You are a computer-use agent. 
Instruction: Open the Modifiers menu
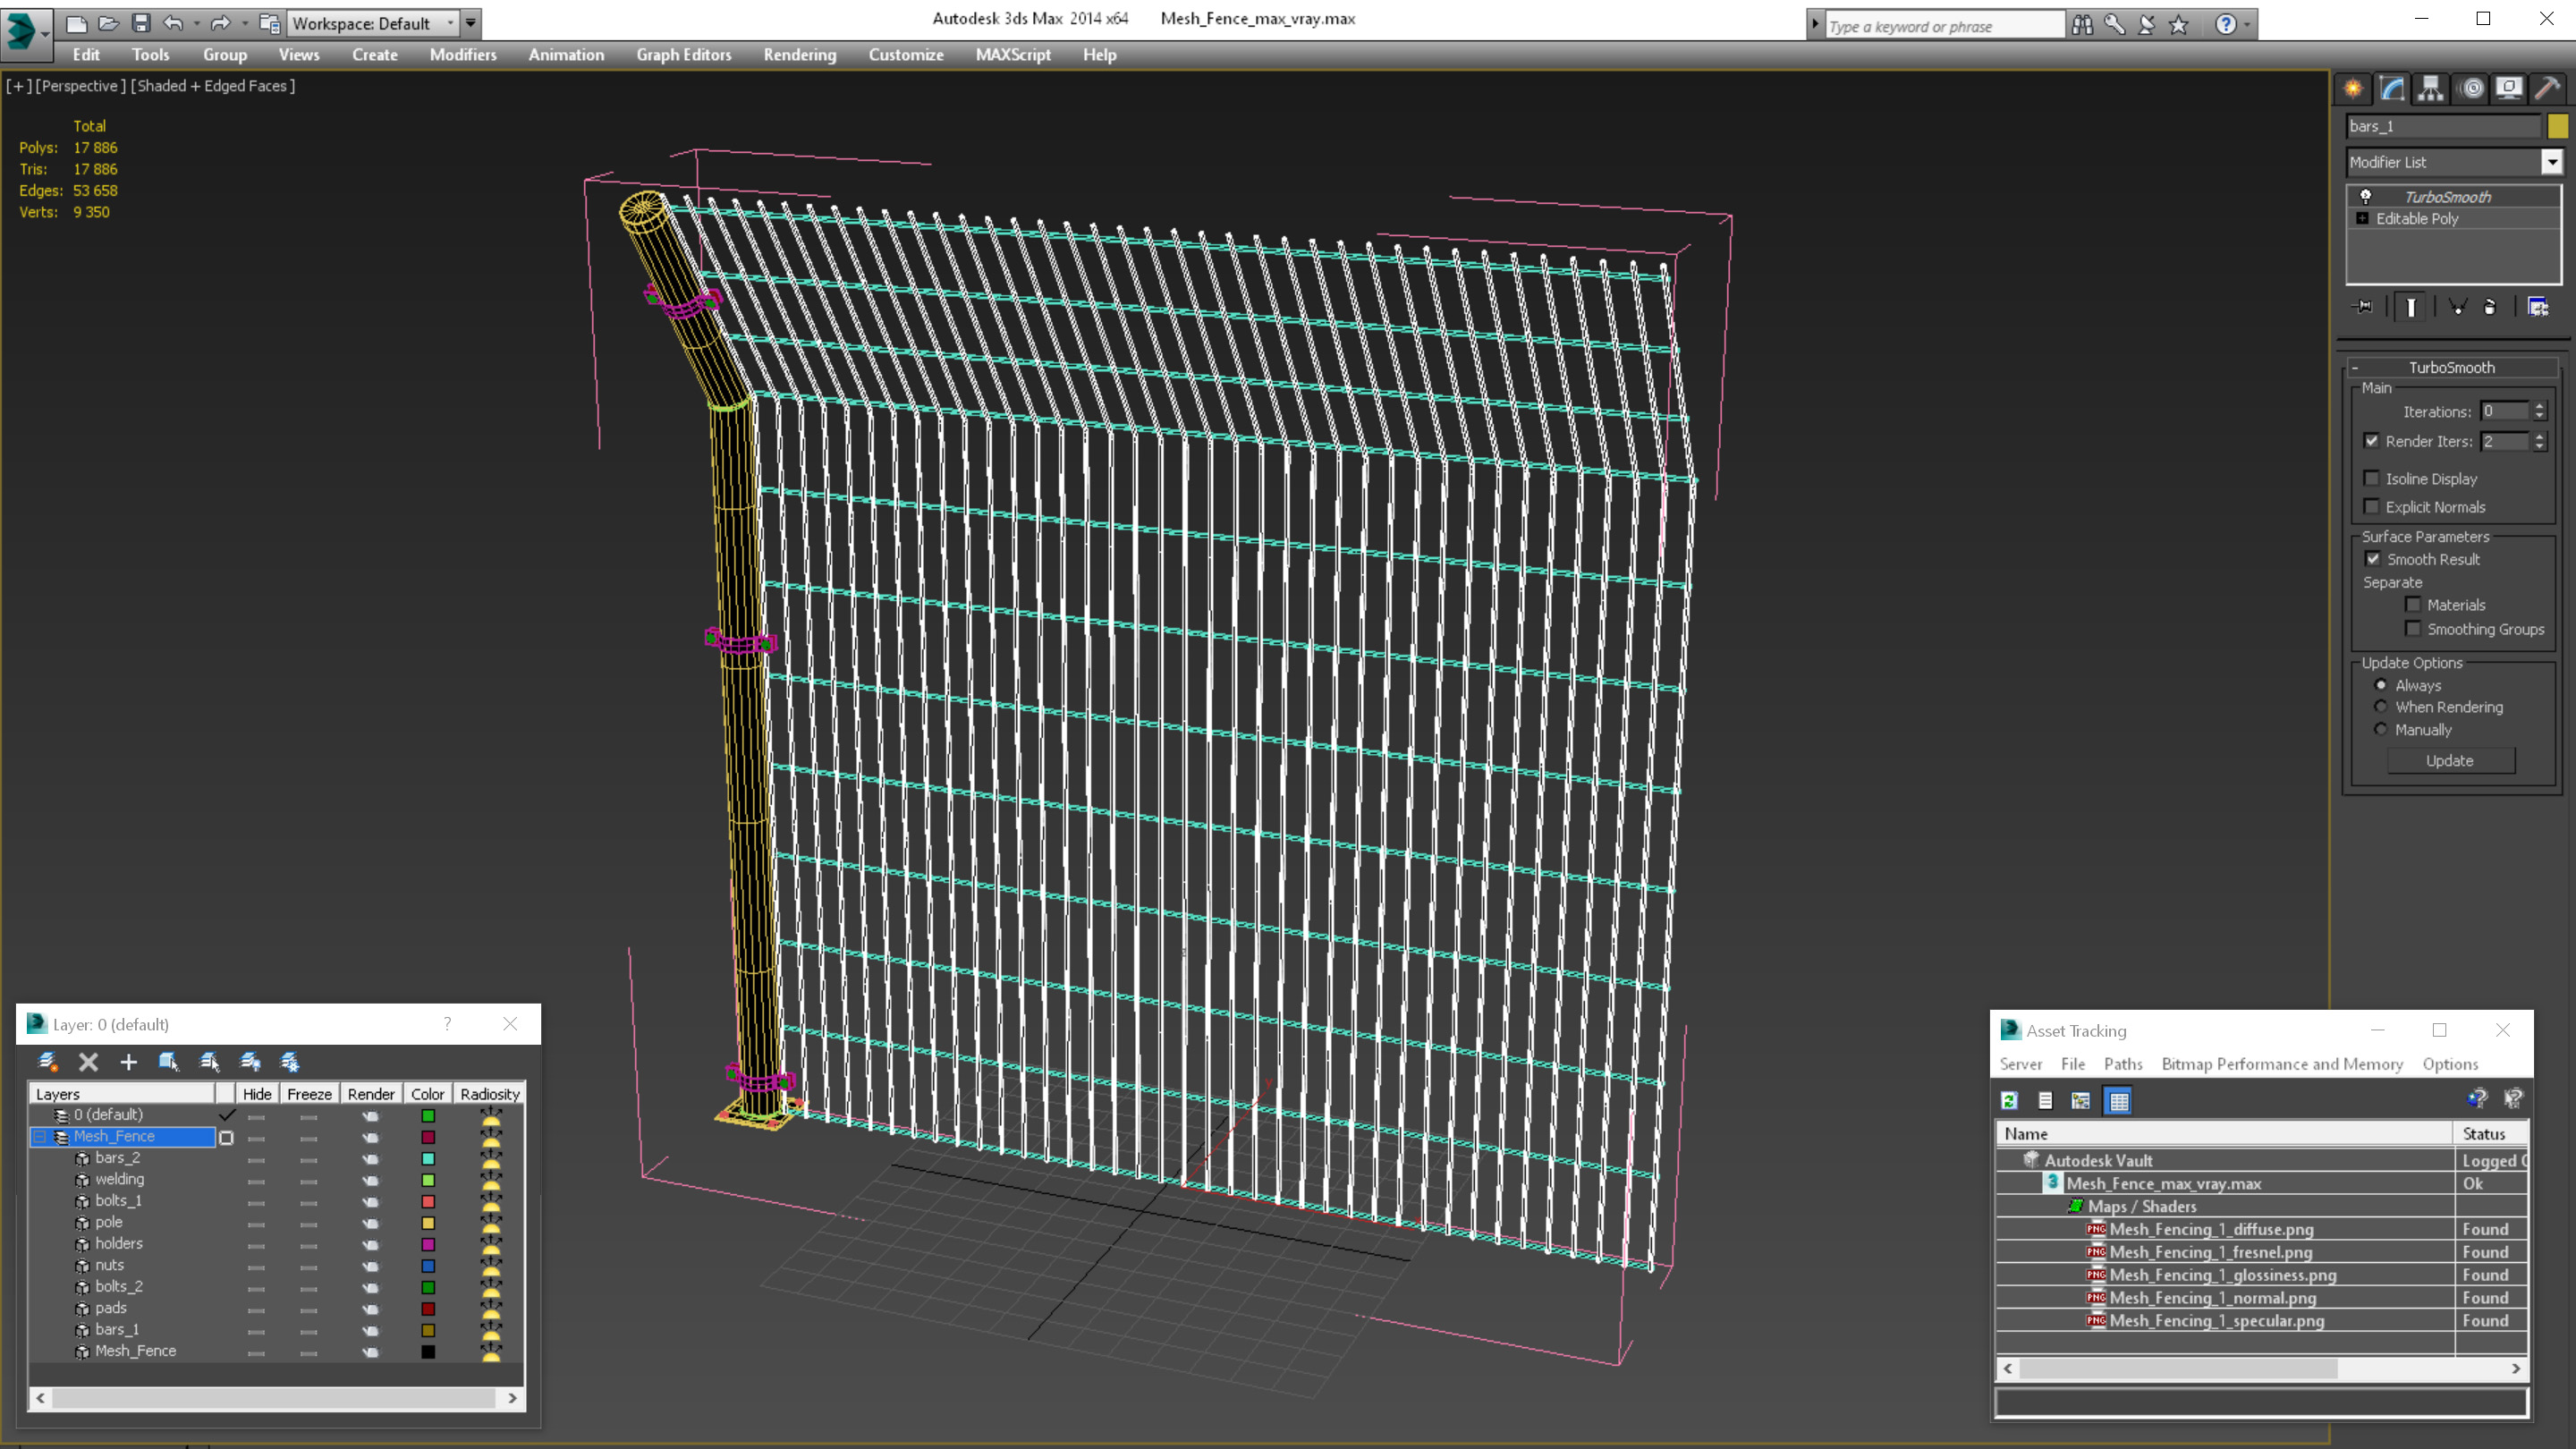click(x=460, y=53)
